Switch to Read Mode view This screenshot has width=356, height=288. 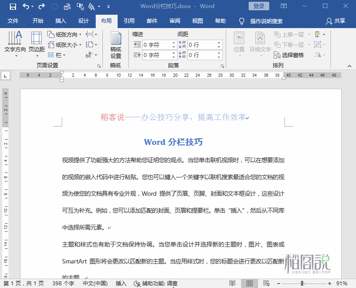tap(232, 283)
